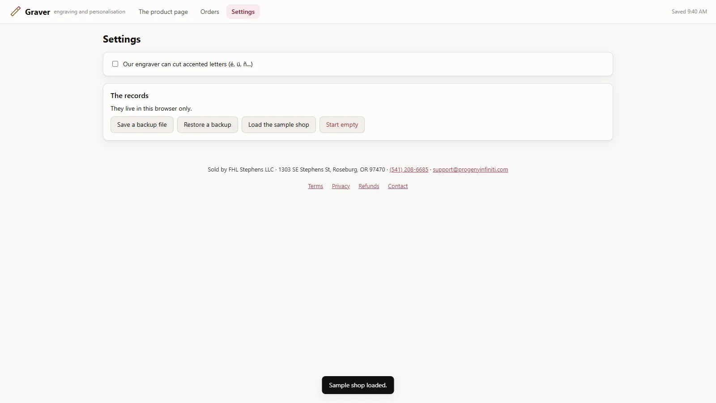
Task: Click the 'Saved 9:40 AM' status text
Action: click(x=689, y=12)
